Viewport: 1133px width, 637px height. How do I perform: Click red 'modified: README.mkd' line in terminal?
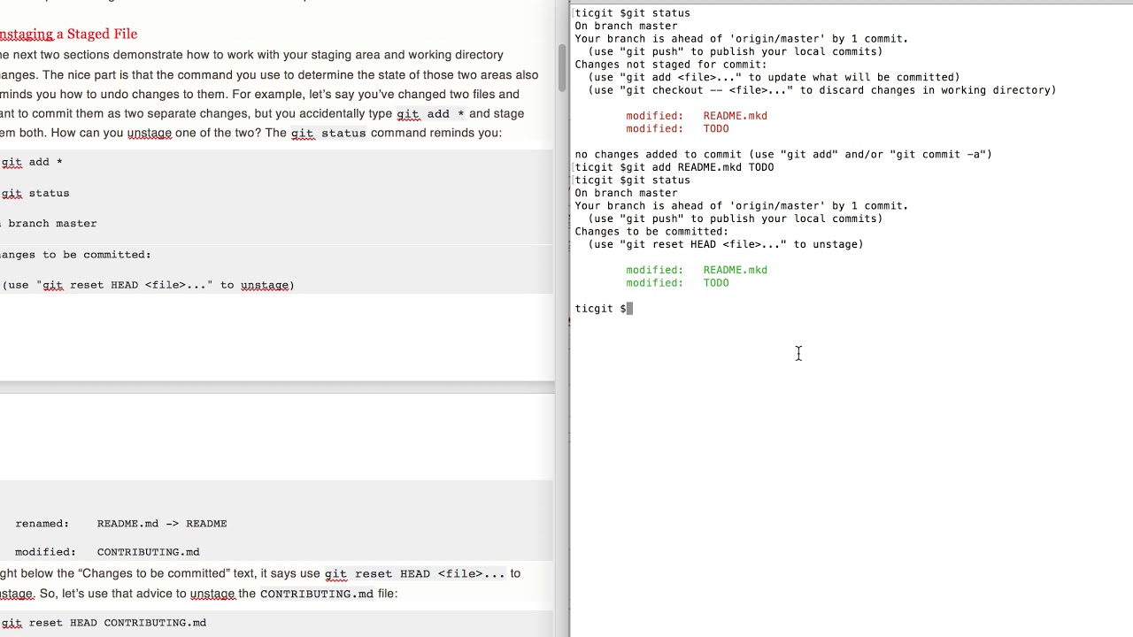(697, 116)
